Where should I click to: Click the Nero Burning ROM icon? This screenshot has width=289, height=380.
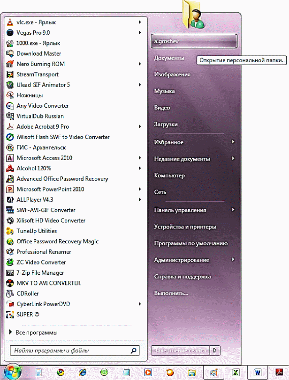[x=10, y=64]
